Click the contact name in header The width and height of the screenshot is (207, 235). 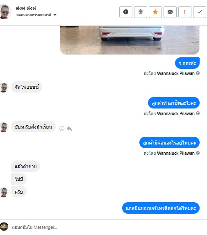[26, 8]
